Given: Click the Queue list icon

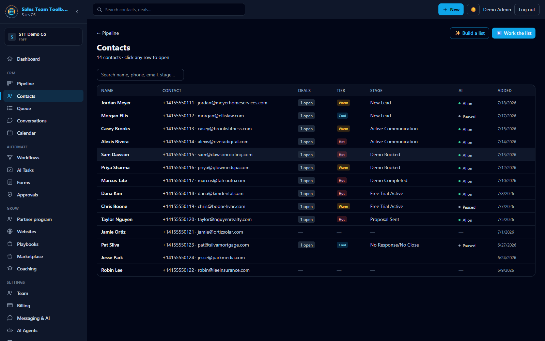Looking at the screenshot, I should pyautogui.click(x=10, y=108).
